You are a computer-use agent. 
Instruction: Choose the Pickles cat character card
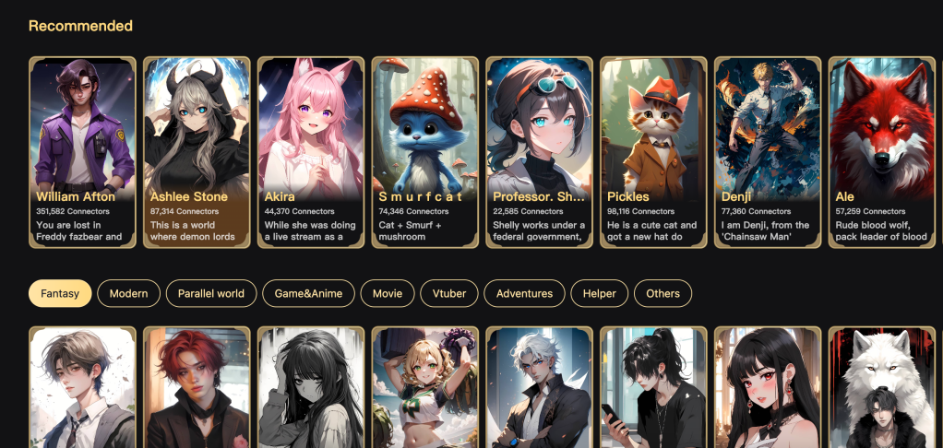coord(653,152)
